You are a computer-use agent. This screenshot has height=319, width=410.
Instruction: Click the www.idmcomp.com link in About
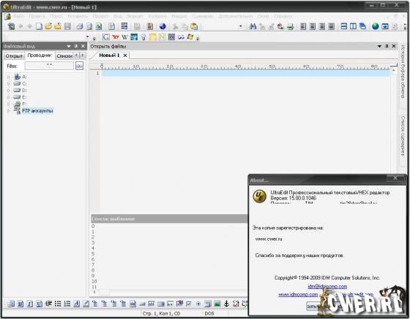click(x=298, y=294)
